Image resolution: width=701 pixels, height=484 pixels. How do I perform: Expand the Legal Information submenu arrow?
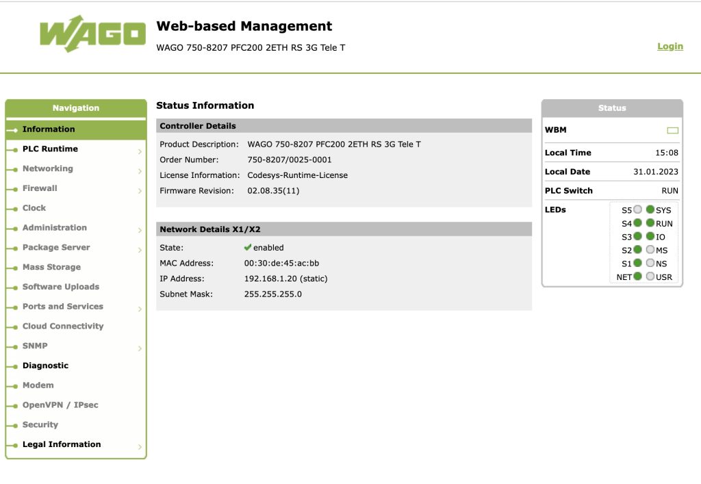point(140,446)
